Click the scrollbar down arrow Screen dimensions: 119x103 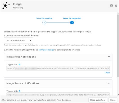point(118,94)
